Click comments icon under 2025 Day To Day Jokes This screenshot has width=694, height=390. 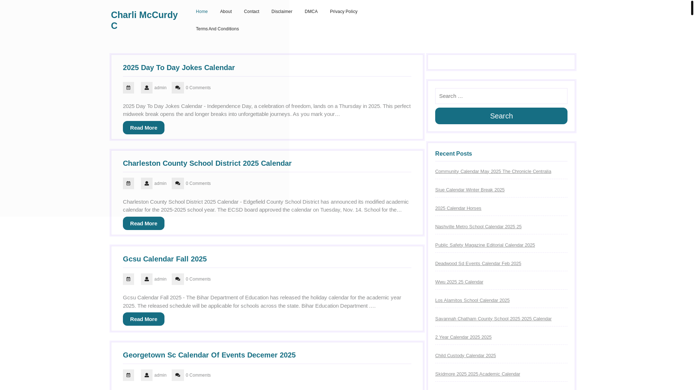pyautogui.click(x=178, y=88)
